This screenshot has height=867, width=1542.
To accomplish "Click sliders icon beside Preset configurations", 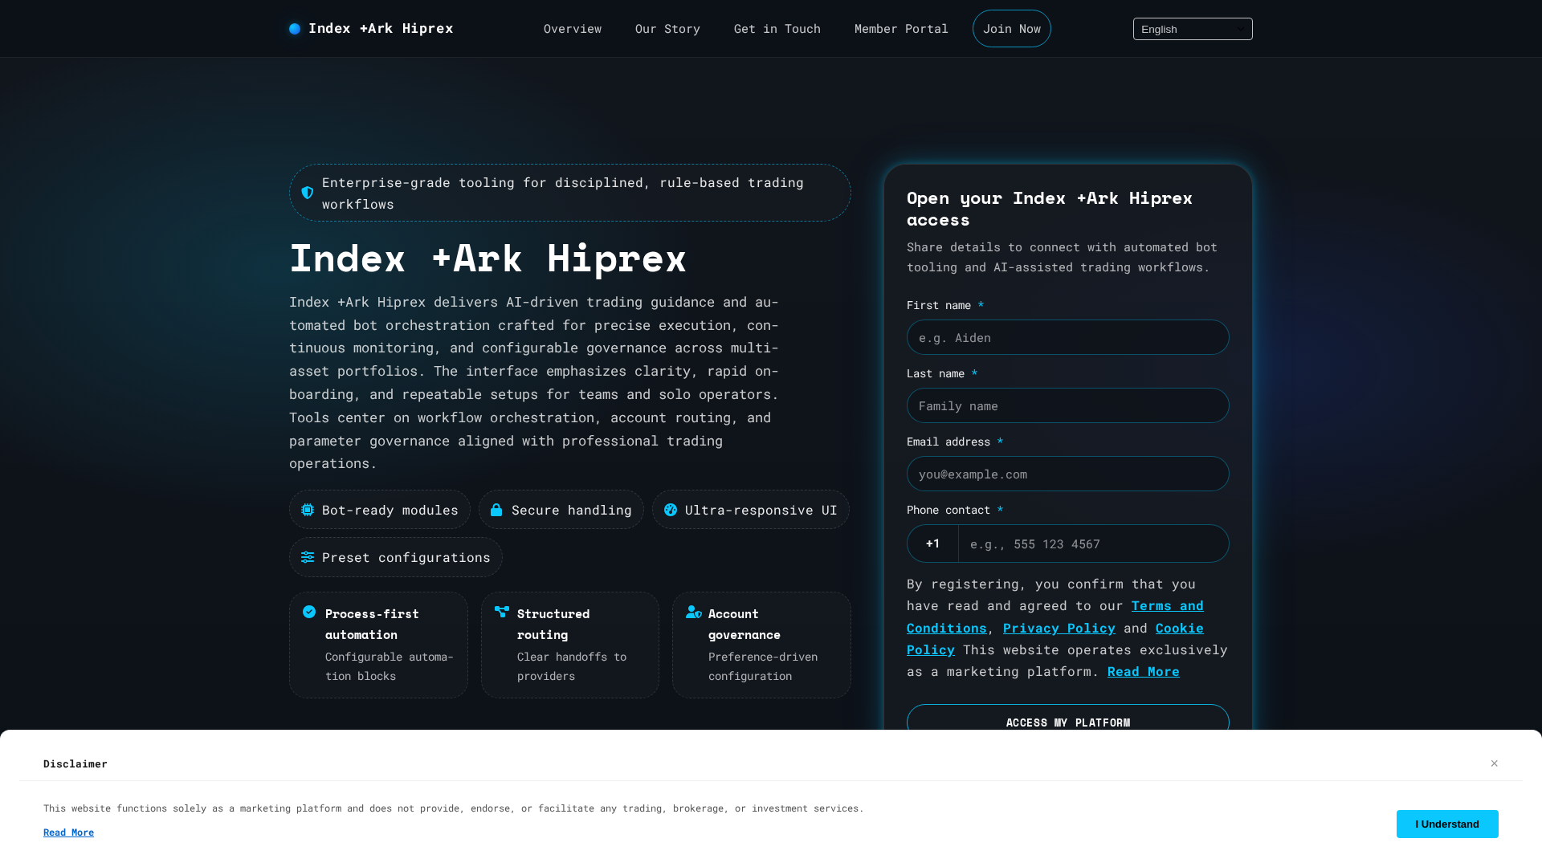I will [308, 557].
